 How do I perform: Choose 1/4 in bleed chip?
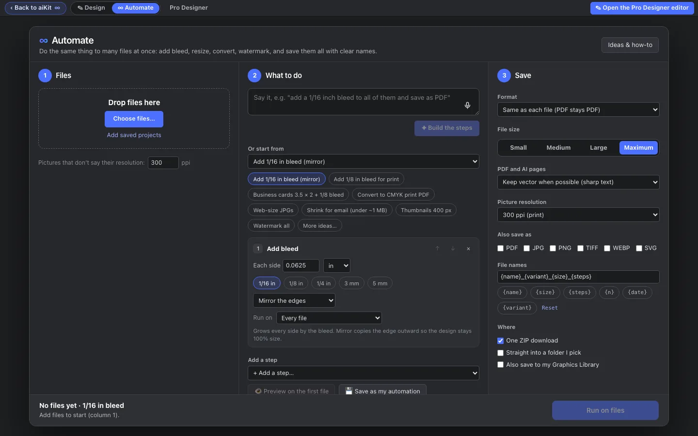(x=324, y=283)
